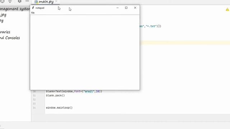Screen dimensions: 230x129
Task: Select Scratches and Consoles tree item
Action: point(10,38)
